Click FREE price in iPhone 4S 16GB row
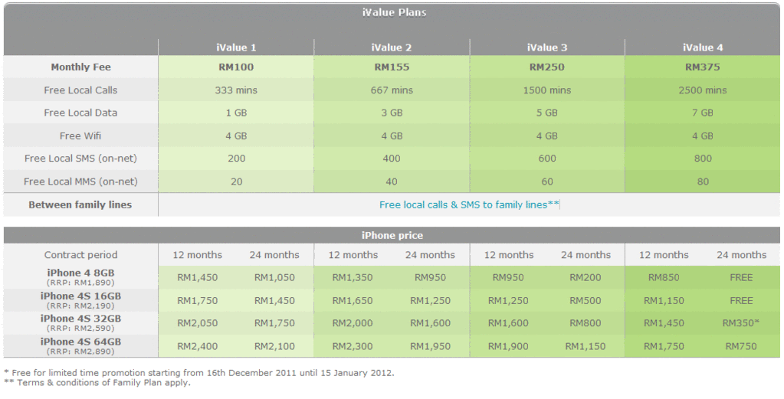The height and width of the screenshot is (399, 784). coord(741,301)
